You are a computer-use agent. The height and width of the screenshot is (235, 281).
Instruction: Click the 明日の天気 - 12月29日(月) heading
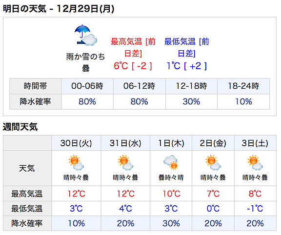pos(59,9)
